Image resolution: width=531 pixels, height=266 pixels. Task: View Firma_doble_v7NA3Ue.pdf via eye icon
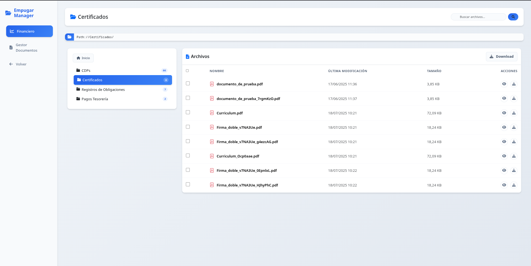click(x=504, y=127)
